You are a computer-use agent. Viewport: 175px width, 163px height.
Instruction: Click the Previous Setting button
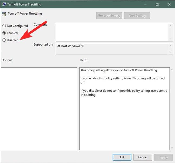[x=109, y=16]
